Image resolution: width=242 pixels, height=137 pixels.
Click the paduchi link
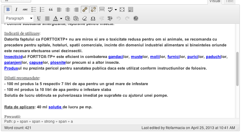pos(214,57)
